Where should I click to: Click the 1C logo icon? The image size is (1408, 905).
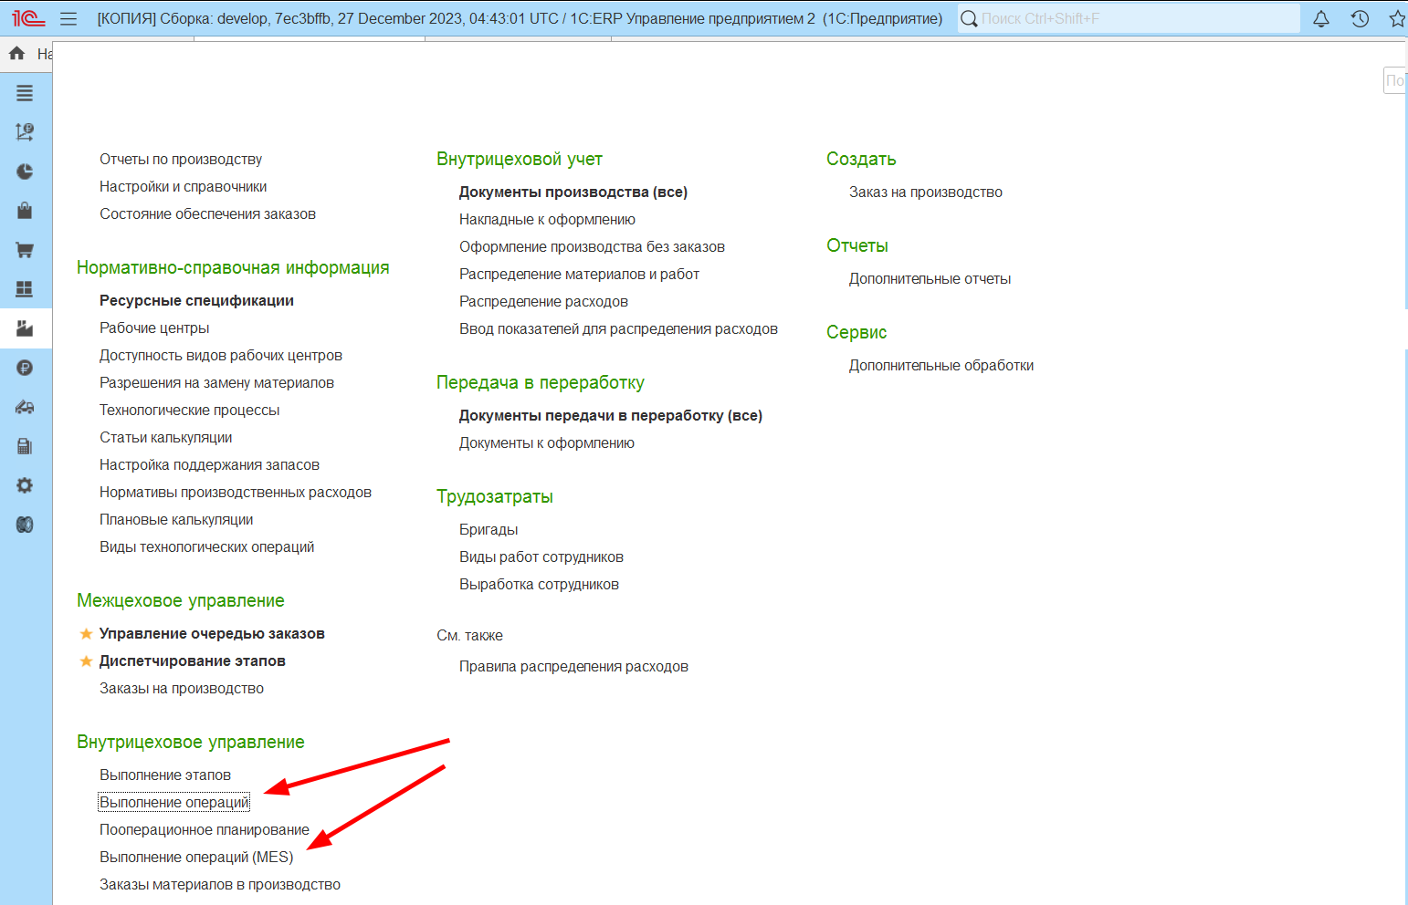click(x=28, y=18)
